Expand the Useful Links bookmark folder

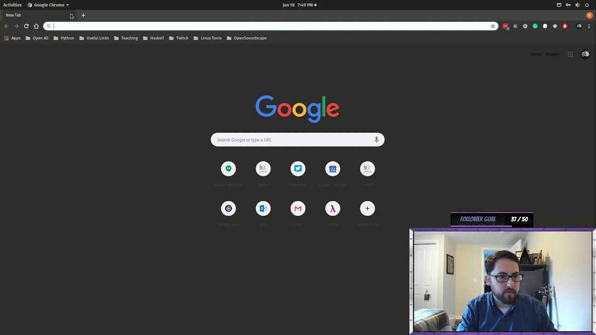[x=94, y=38]
